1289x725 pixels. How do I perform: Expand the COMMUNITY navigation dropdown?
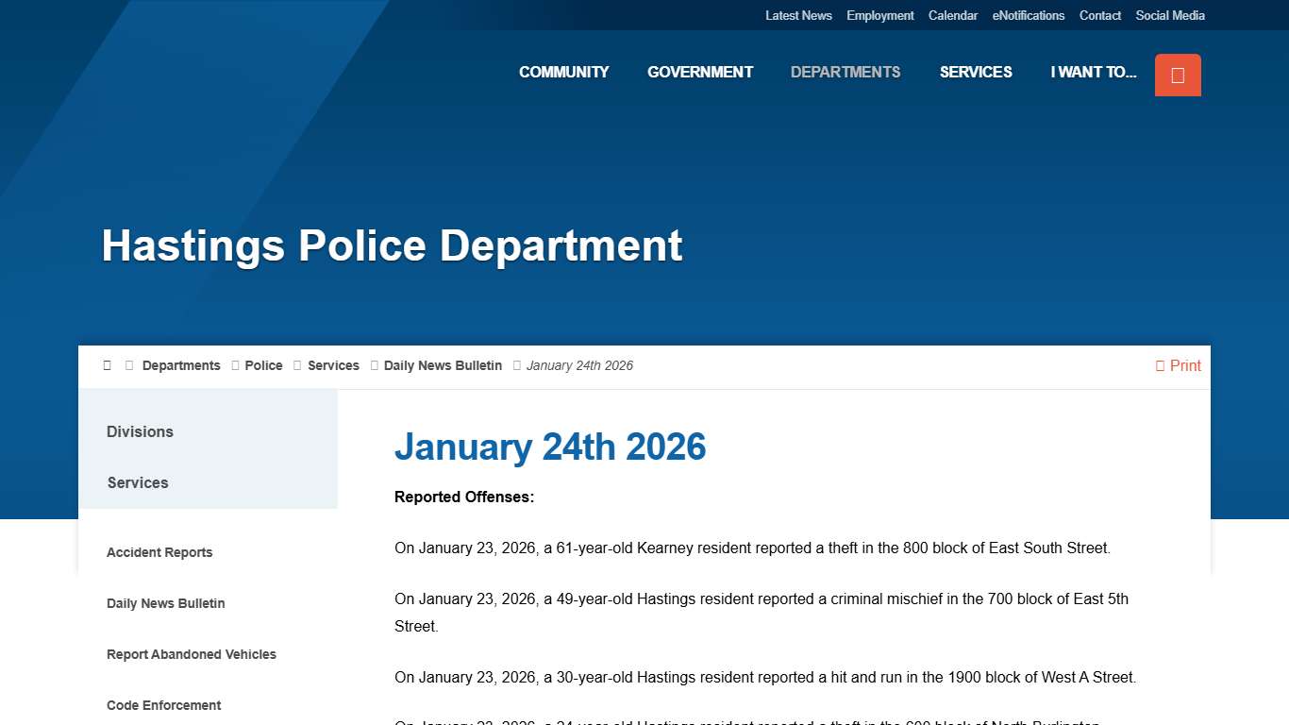[x=563, y=72]
